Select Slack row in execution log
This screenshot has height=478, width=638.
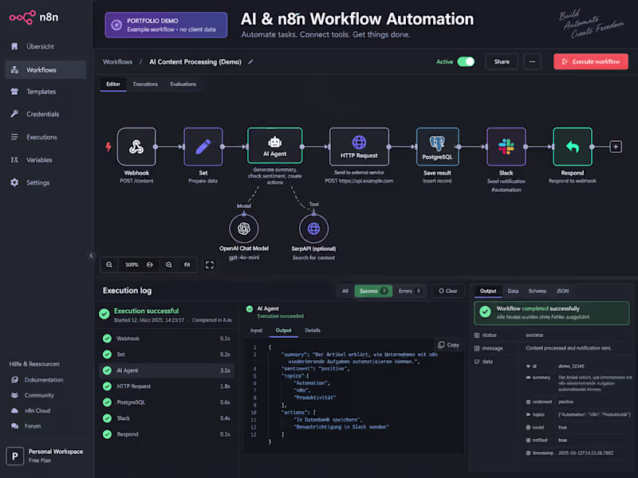click(x=167, y=418)
